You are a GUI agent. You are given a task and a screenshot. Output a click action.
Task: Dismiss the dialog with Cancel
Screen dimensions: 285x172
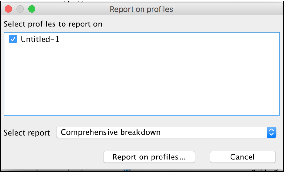tap(242, 157)
